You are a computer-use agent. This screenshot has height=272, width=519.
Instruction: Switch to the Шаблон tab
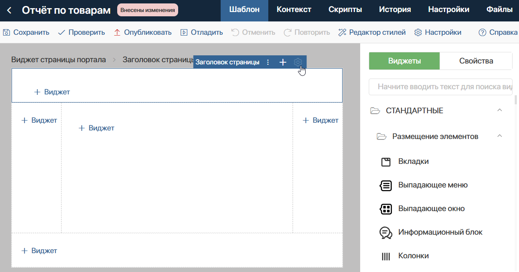(x=244, y=10)
